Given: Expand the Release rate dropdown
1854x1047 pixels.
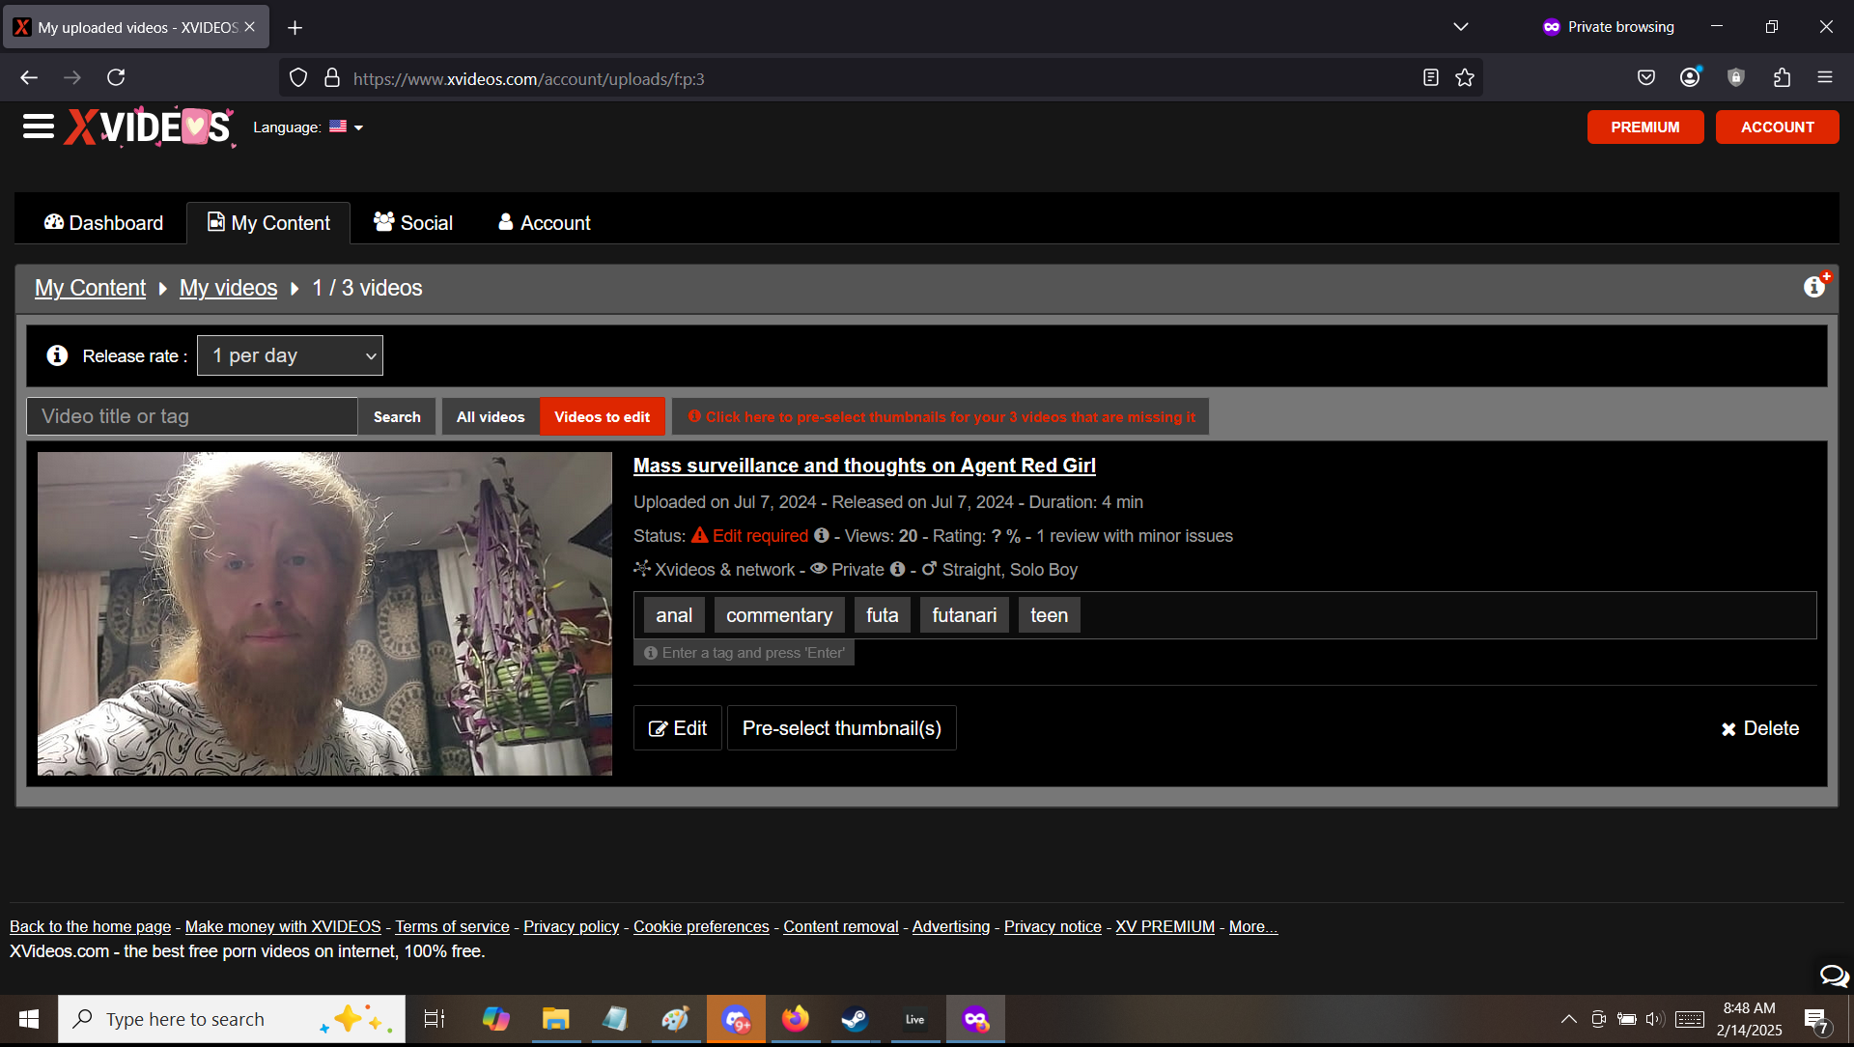Looking at the screenshot, I should pos(290,355).
